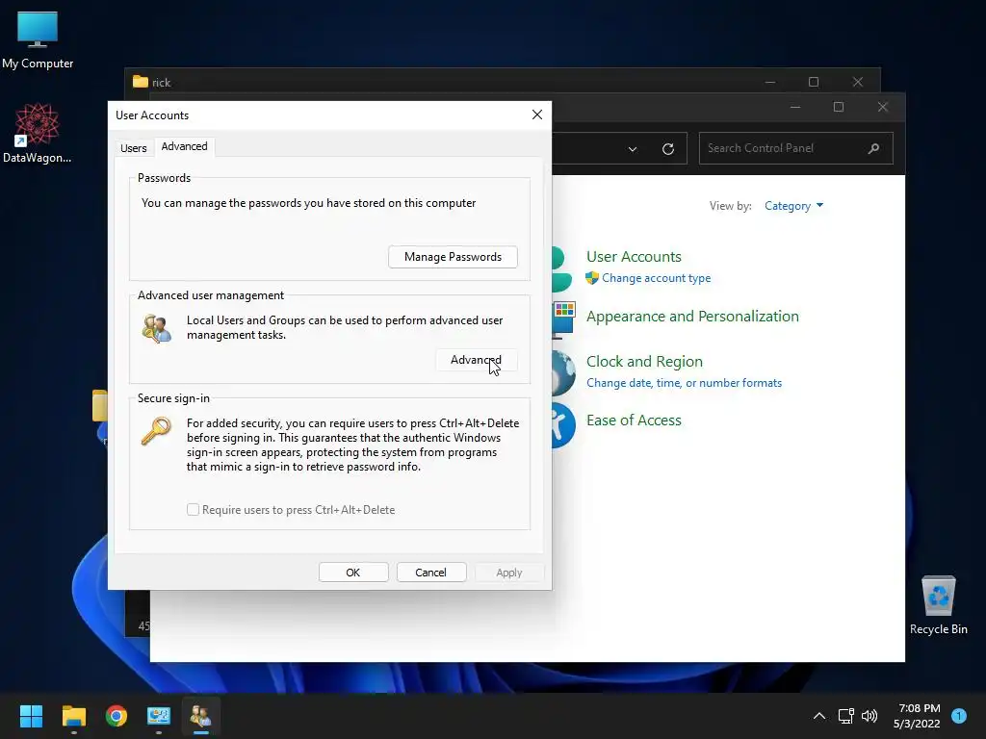Click the User Accounts taskbar icon
Viewport: 986px width, 739px height.
click(x=201, y=715)
